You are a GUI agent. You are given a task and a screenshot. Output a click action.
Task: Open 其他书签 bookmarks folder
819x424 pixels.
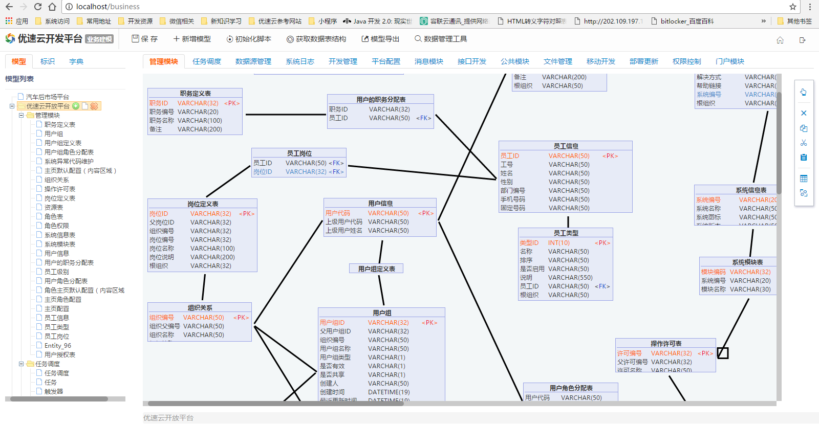point(794,21)
